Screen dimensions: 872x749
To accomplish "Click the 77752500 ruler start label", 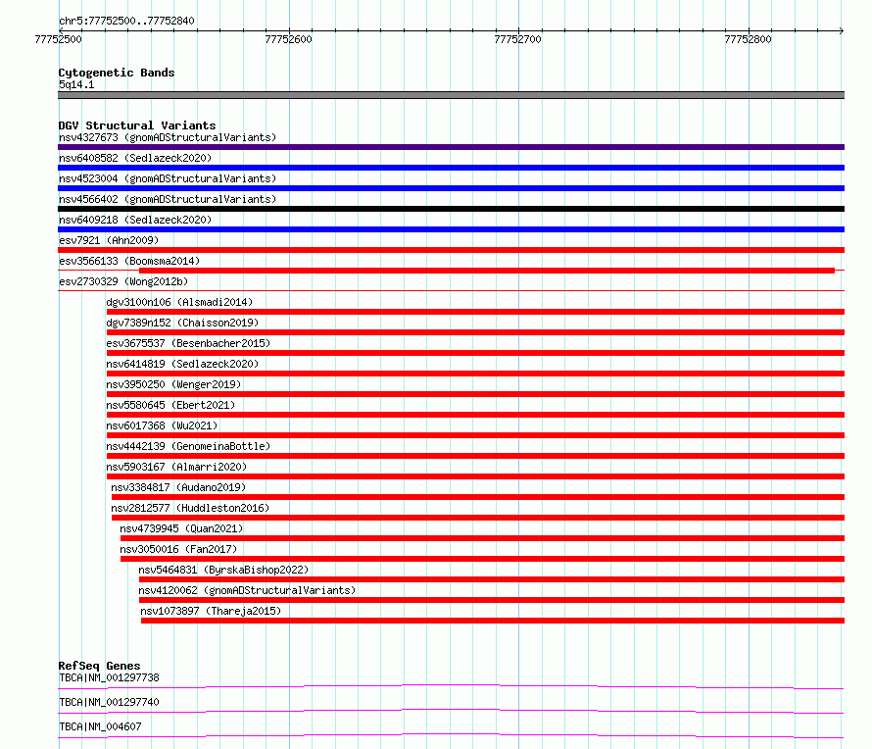I will pyautogui.click(x=58, y=39).
